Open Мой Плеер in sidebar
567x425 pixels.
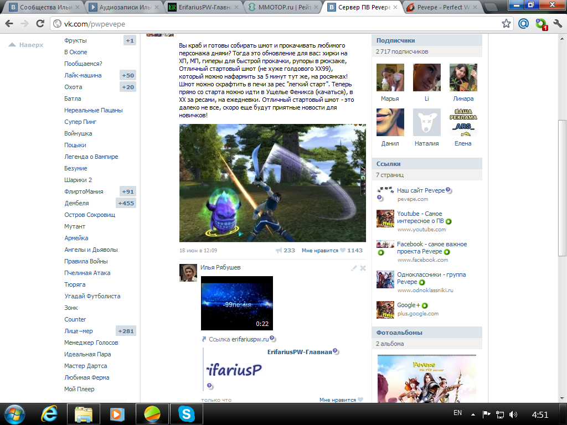tap(79, 389)
